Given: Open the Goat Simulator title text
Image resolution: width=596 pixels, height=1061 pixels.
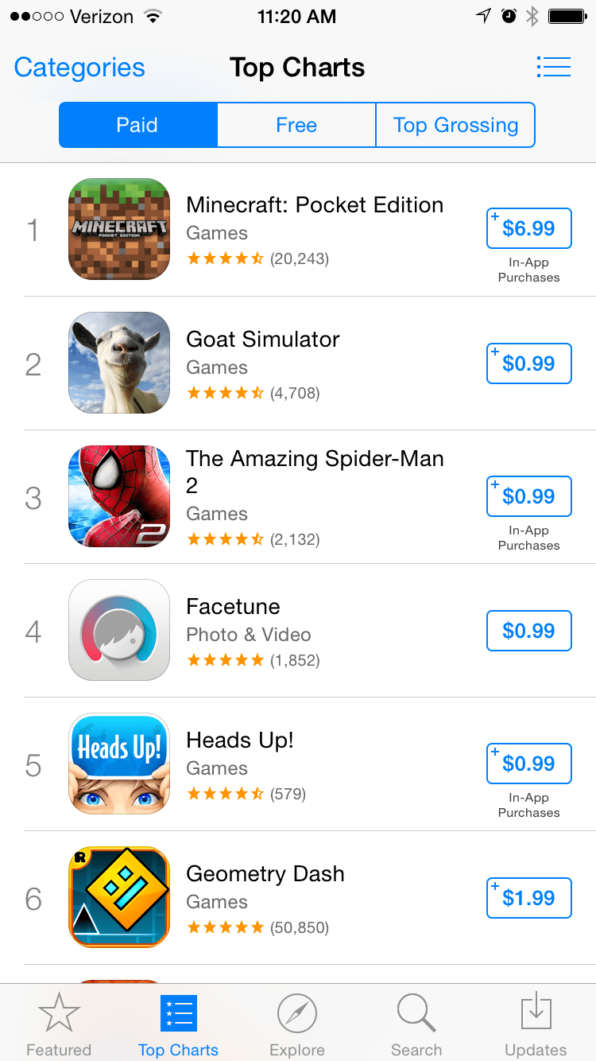Looking at the screenshot, I should click(x=263, y=340).
